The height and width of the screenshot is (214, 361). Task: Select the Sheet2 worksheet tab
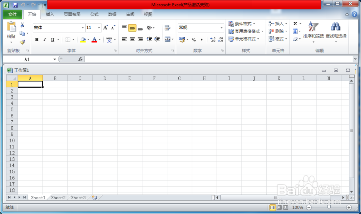[58, 198]
